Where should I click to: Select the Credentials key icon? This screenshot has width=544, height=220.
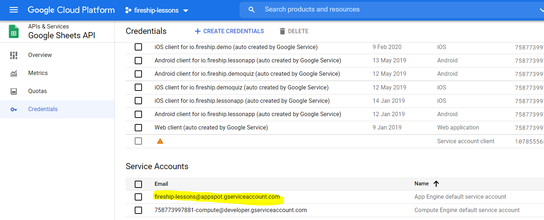(13, 109)
